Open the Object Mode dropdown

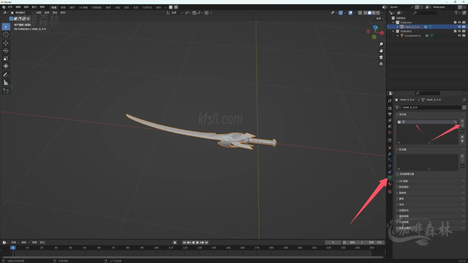23,13
